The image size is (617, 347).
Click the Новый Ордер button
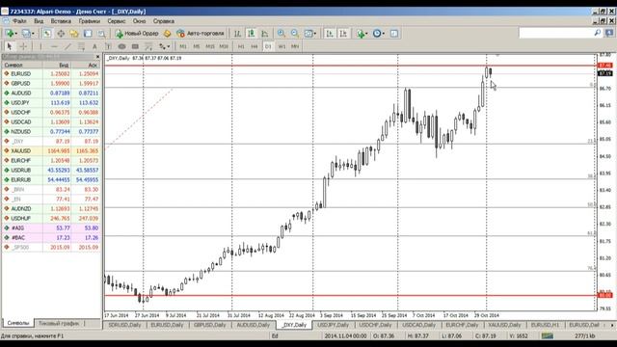(x=137, y=34)
